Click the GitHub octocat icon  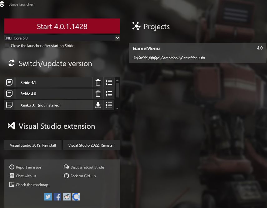(67, 176)
